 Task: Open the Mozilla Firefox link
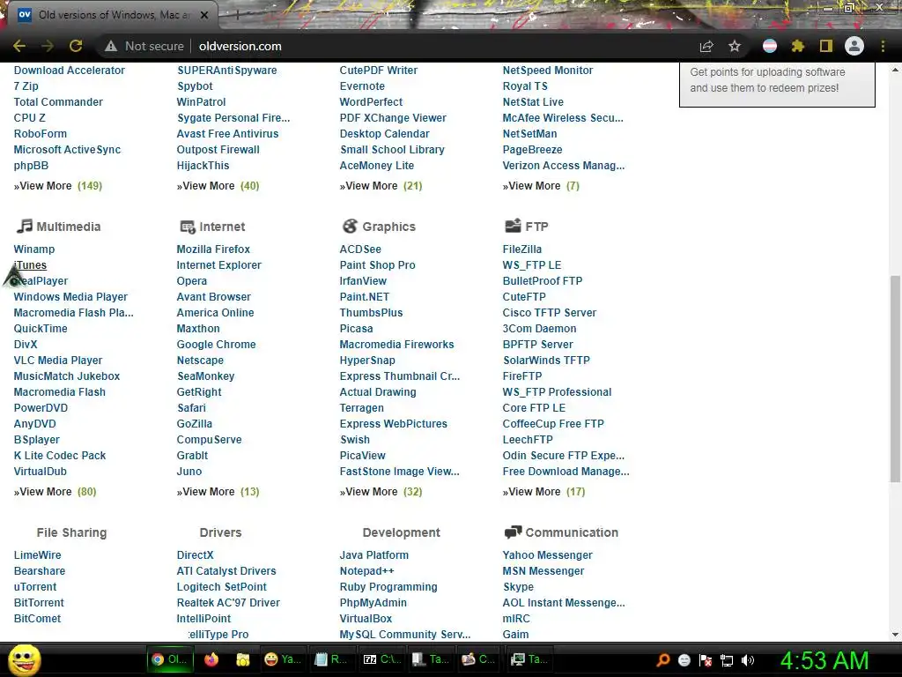[x=213, y=249]
